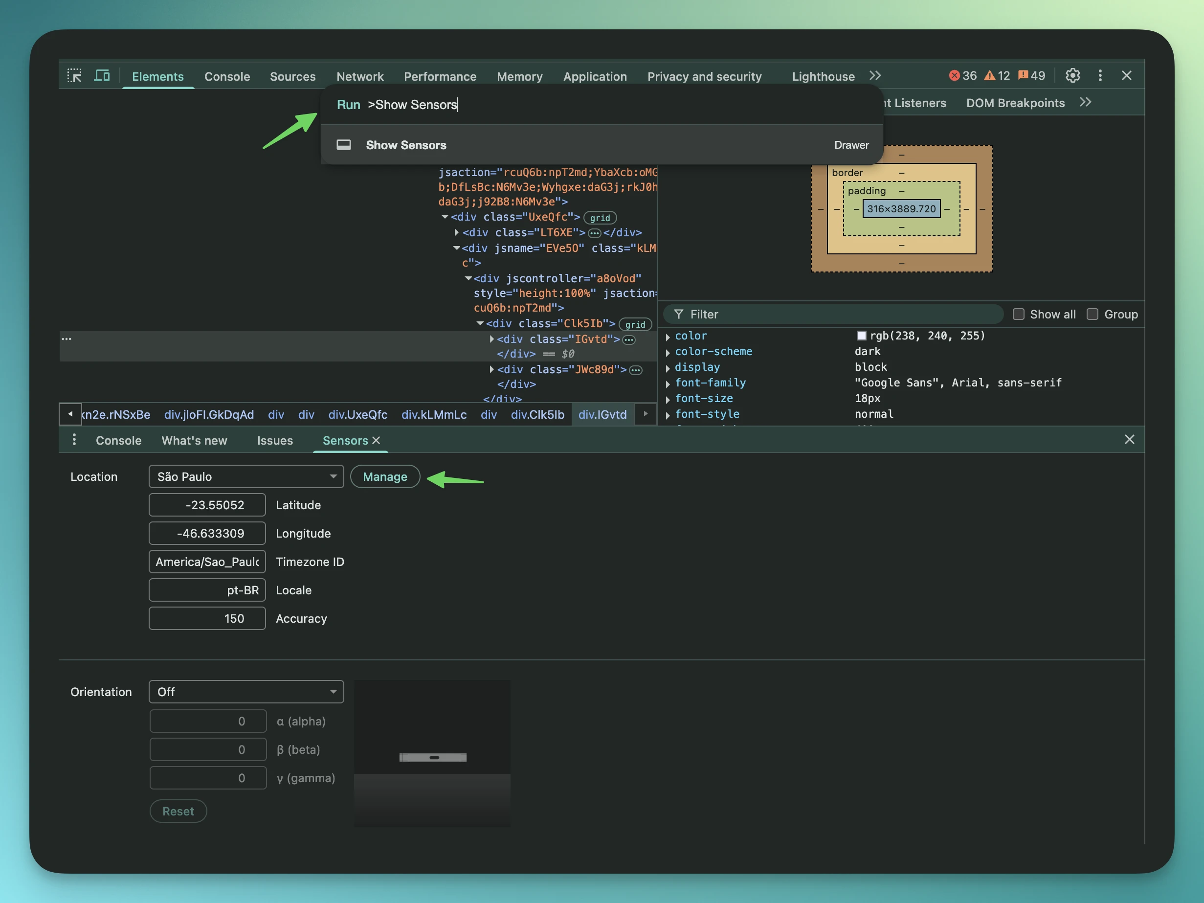1204x903 pixels.
Task: Open the 49 issues counter
Action: [x=1031, y=76]
